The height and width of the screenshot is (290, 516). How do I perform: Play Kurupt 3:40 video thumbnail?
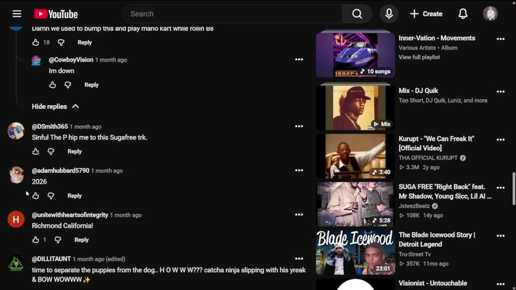click(355, 156)
